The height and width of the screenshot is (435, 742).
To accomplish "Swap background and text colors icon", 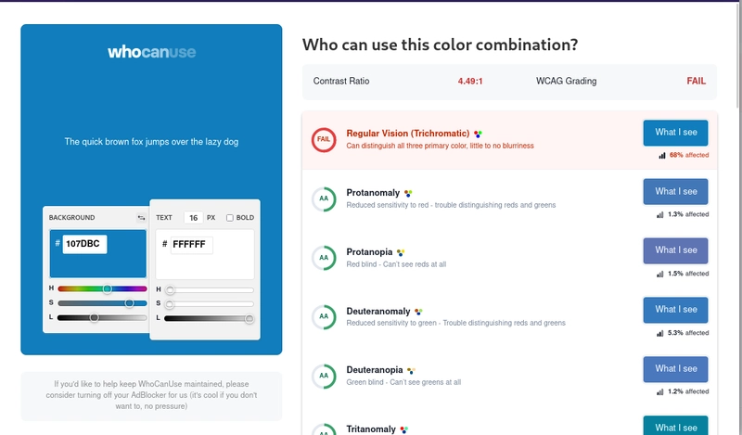I will click(x=141, y=218).
